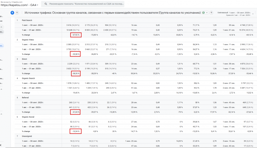Click the value 3 мин. 15 сек.
This screenshot has width=257, height=148.
coord(229,141)
